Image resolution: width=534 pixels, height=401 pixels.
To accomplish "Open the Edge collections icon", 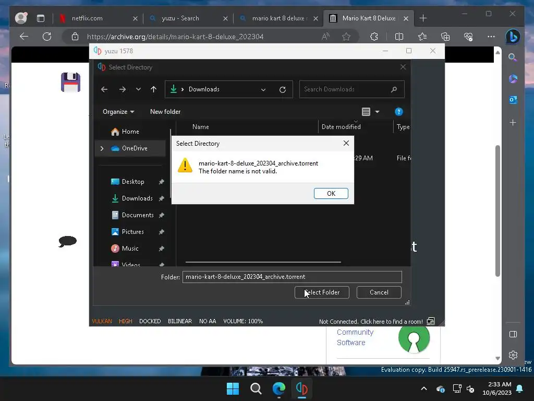I will click(445, 37).
